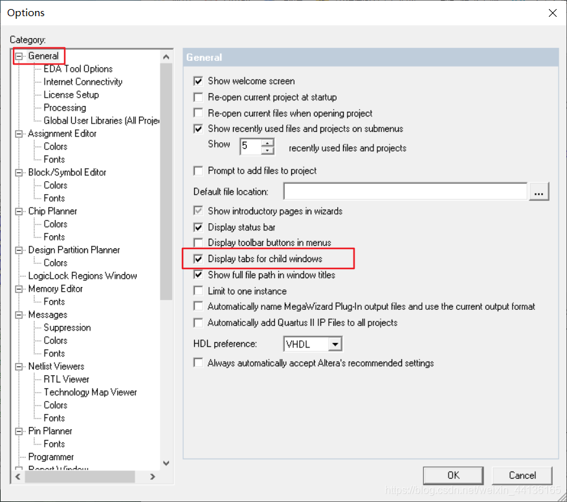Image resolution: width=567 pixels, height=502 pixels.
Task: Select Internet Connectivity
Action: 83,82
